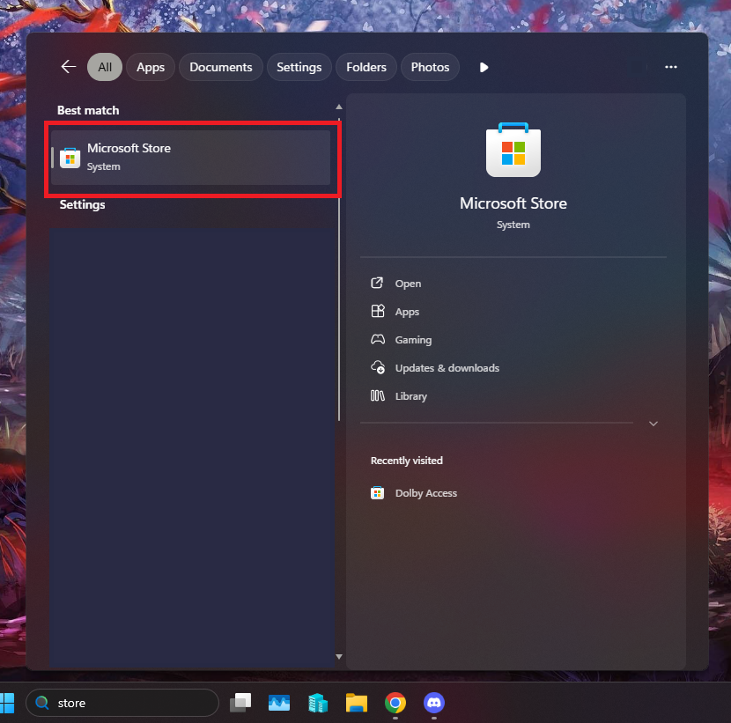Launch Google Chrome from the taskbar
Screen dimensions: 731x723
click(x=395, y=702)
